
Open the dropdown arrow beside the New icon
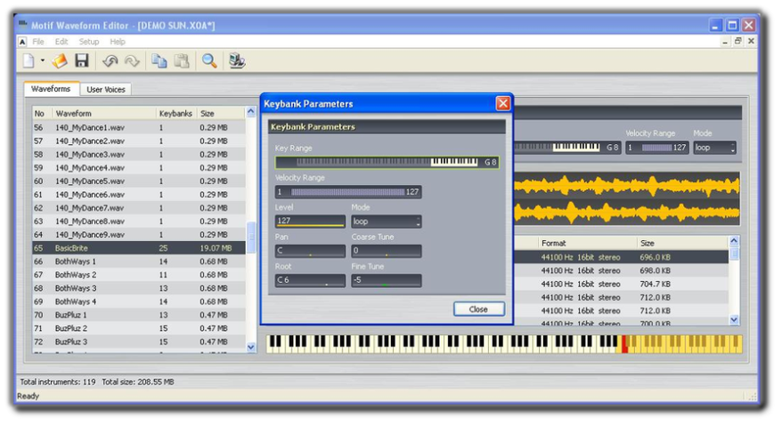click(x=43, y=60)
